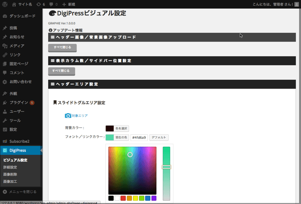
Task: Select the red palette swatch
Action: [x=123, y=198]
